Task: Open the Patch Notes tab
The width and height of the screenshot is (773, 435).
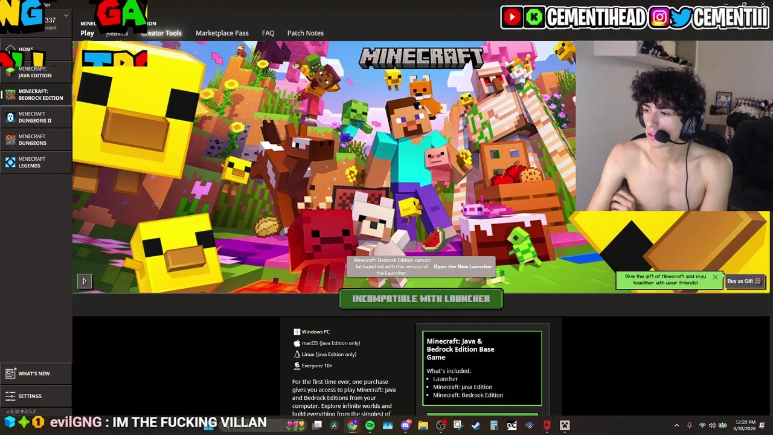Action: click(x=306, y=33)
